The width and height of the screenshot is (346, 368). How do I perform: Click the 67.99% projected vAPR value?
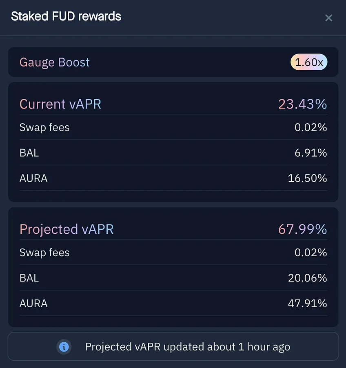coord(303,229)
